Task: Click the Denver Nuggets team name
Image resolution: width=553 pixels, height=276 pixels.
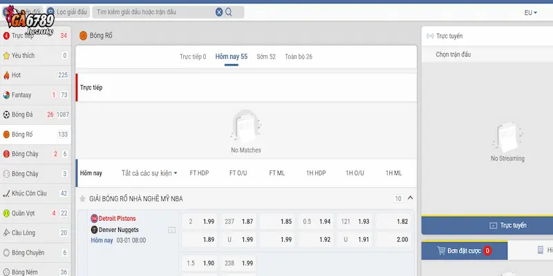Action: pos(118,230)
